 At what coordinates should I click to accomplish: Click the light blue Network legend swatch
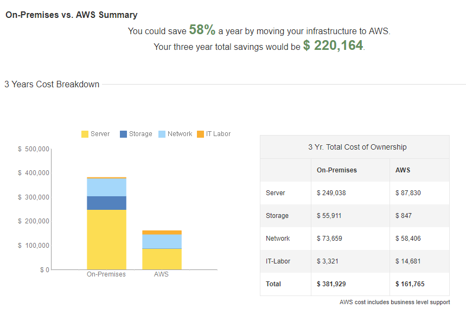click(x=162, y=134)
